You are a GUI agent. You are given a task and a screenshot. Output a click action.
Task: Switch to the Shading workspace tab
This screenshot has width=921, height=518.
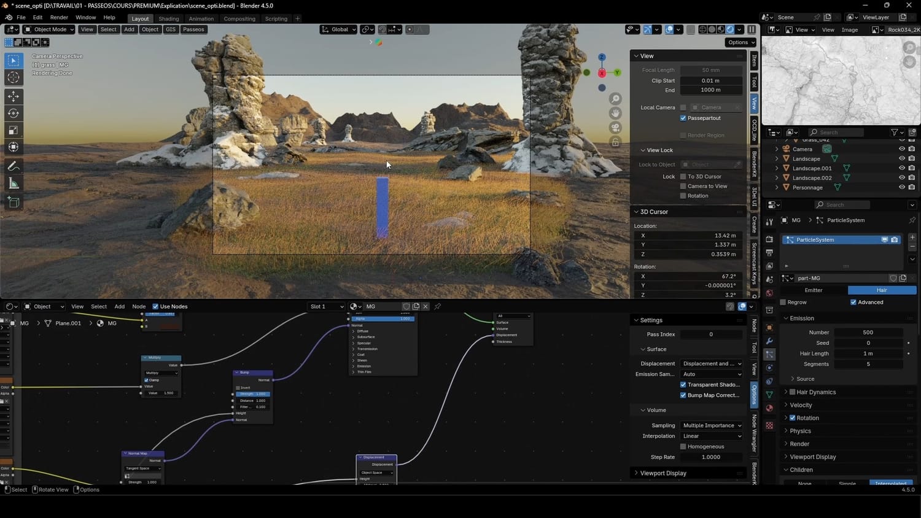pos(168,18)
